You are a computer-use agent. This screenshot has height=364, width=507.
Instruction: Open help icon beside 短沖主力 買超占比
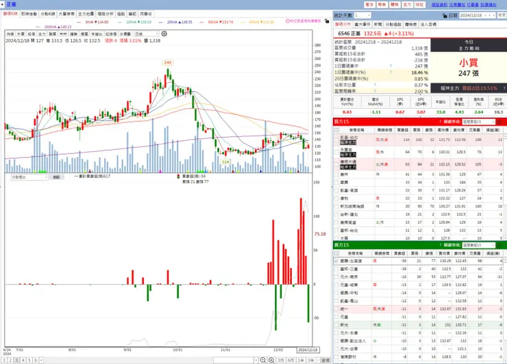click(x=504, y=88)
